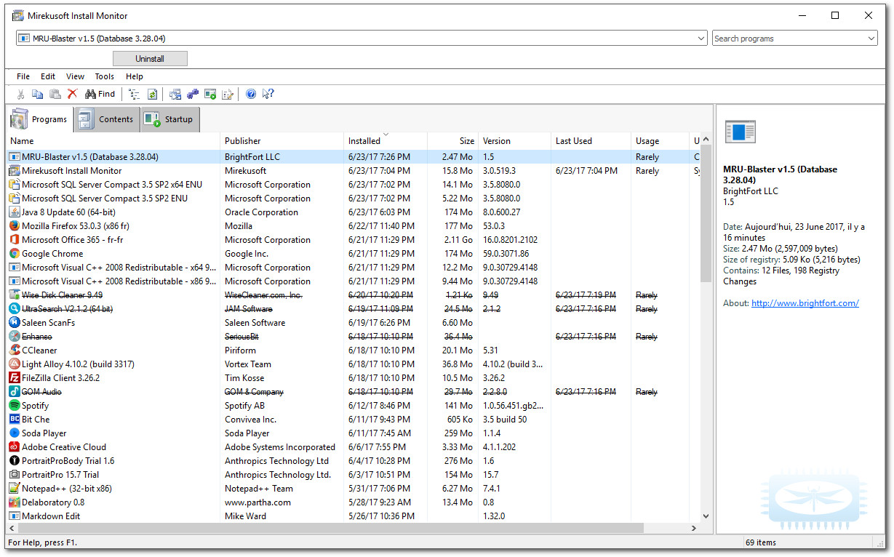Click the '69 items' status bar entry

[762, 542]
